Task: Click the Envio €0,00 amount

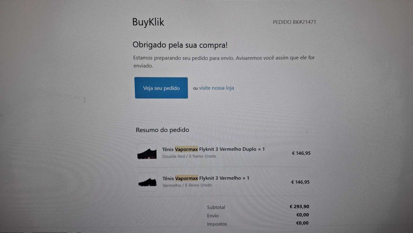Action: [x=302, y=215]
